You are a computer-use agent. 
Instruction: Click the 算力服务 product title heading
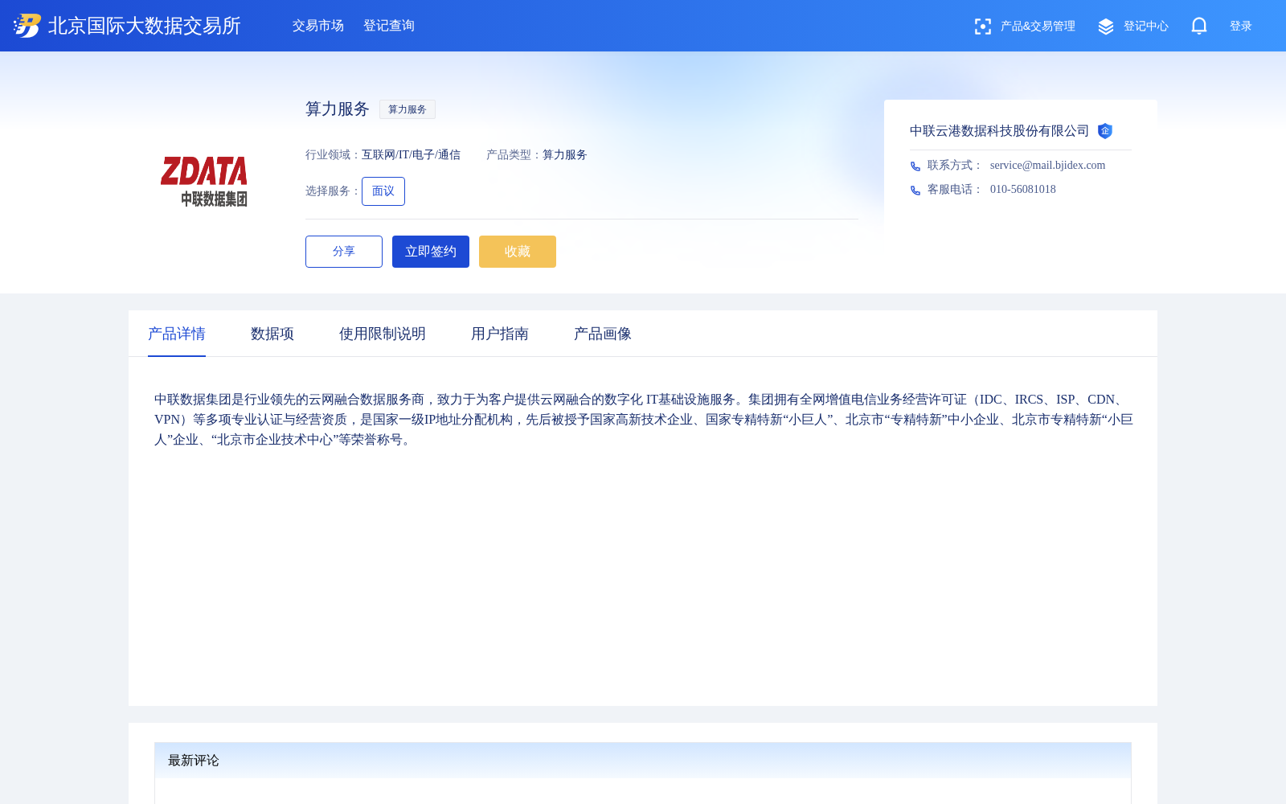(338, 109)
